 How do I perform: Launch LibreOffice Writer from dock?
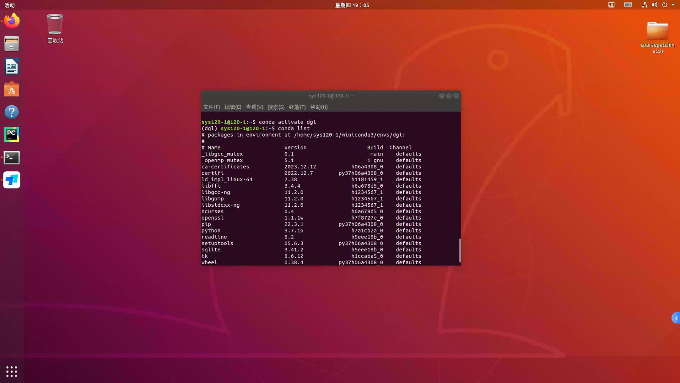point(12,66)
